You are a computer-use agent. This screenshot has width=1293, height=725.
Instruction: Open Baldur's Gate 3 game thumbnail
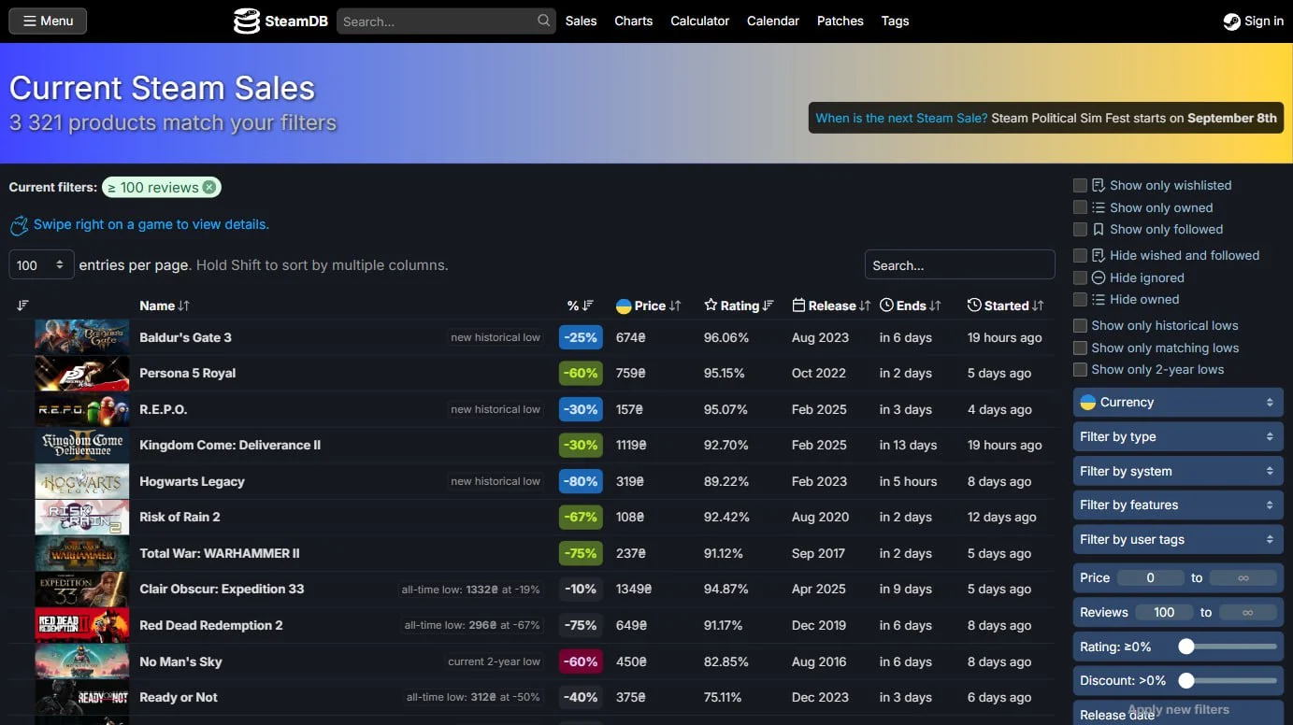(82, 337)
